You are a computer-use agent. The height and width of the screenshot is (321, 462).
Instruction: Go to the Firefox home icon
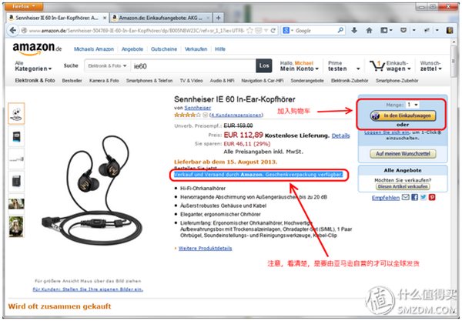(369, 30)
